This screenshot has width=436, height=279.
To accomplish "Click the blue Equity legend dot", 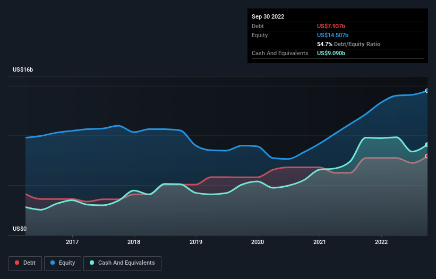I will point(53,263).
